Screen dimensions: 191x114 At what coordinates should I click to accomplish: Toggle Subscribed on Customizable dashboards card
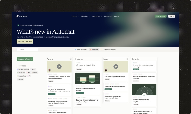(80, 93)
